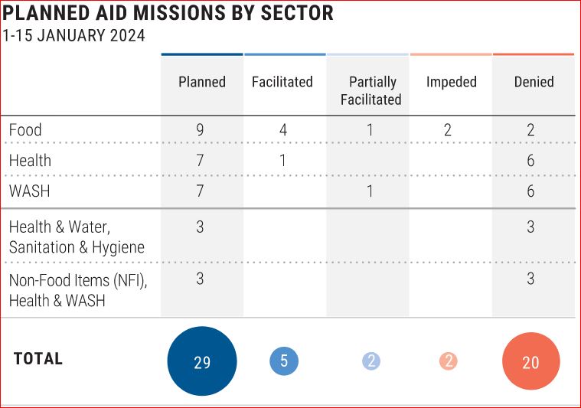Screen dimensions: 581x408
Task: Click the TOTAL label
Action: pos(38,359)
